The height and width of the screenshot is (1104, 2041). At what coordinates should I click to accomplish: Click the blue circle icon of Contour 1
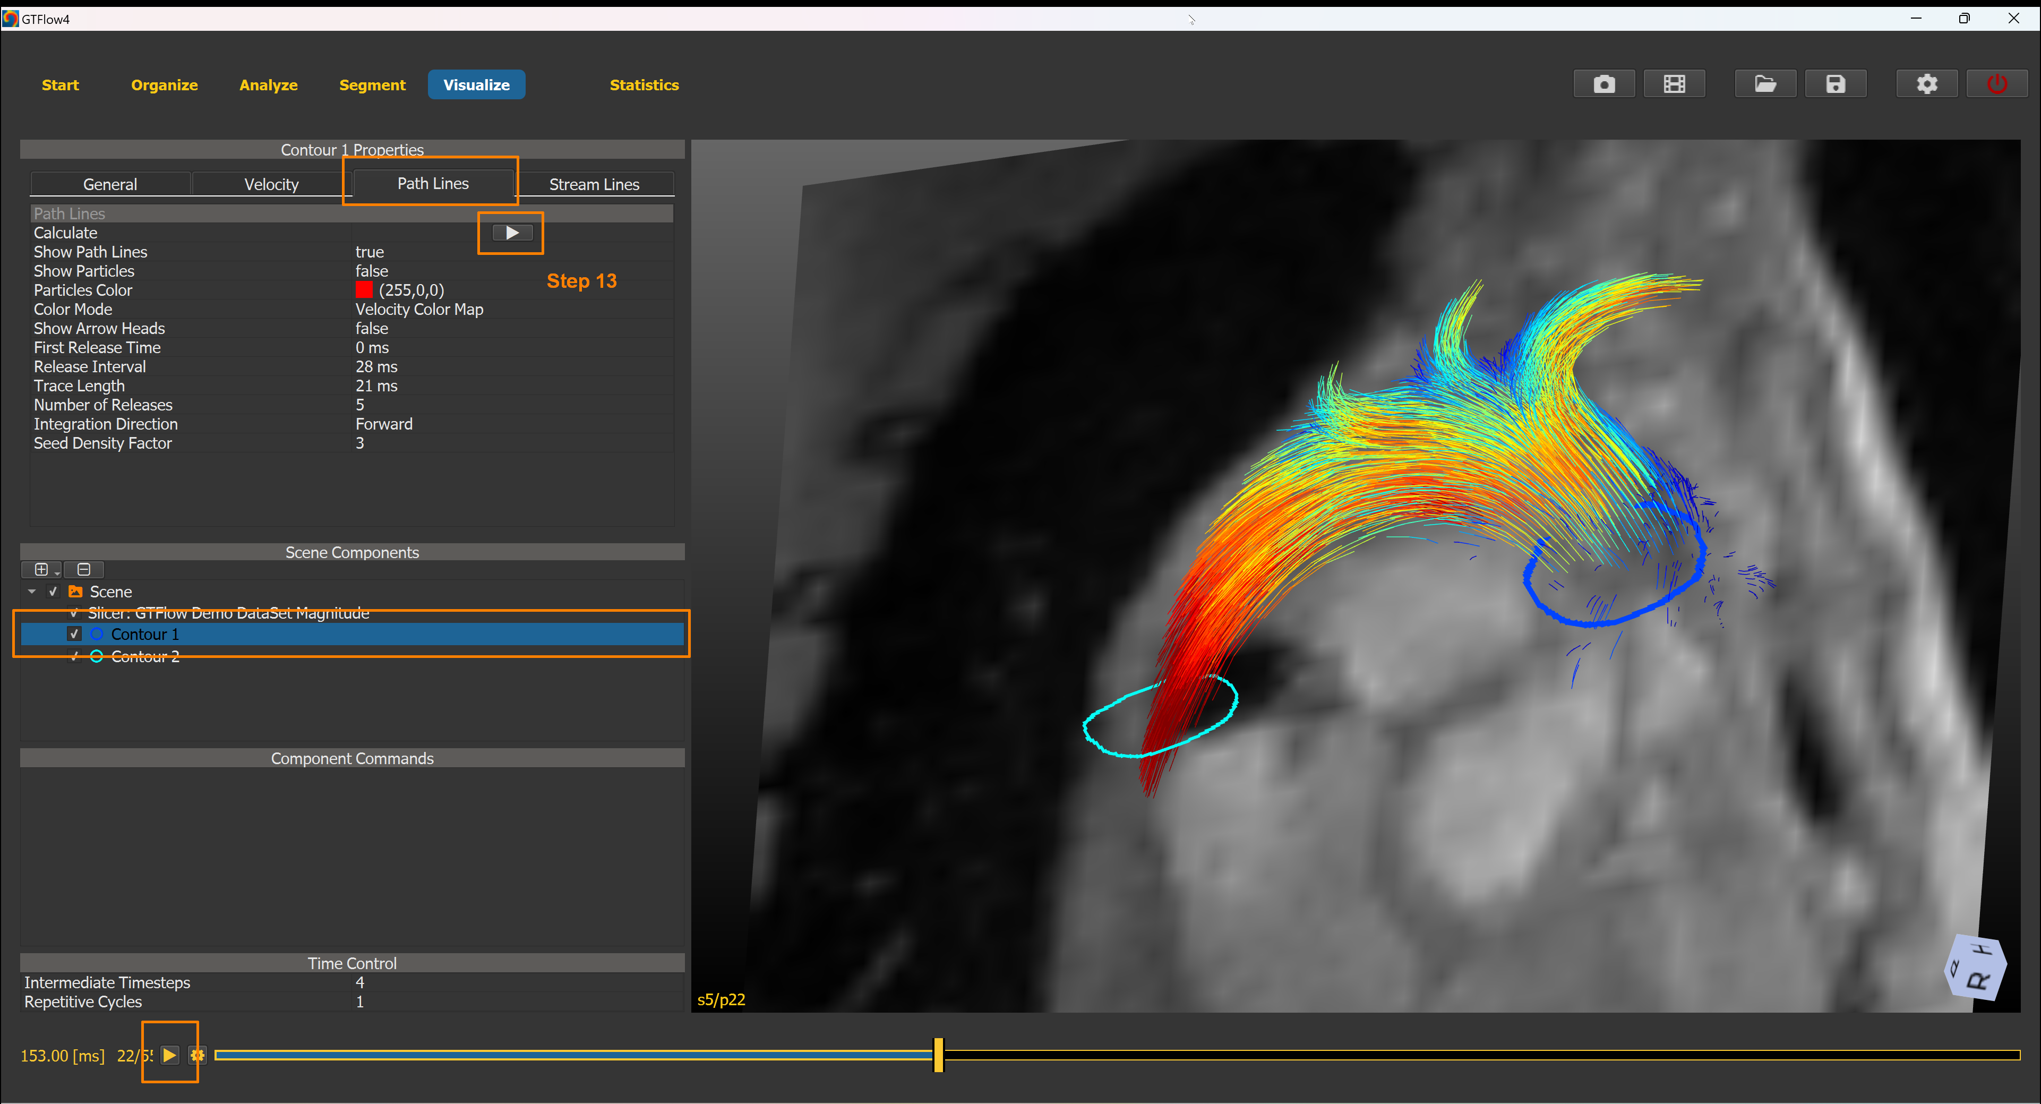click(97, 634)
